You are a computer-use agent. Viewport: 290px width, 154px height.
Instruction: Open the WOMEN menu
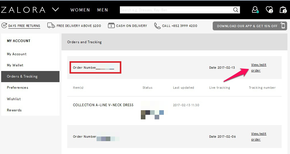(80, 10)
